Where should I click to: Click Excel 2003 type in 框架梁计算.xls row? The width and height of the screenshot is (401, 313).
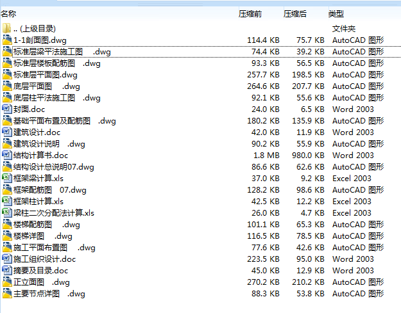click(352, 179)
